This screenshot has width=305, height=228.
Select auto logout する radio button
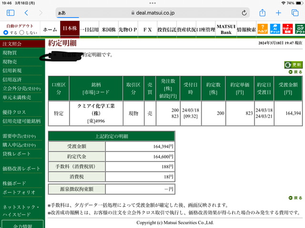6,33
